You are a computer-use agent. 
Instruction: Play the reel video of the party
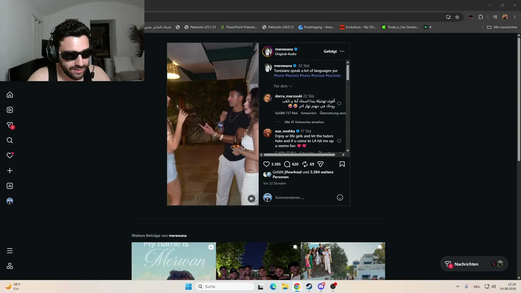(213, 124)
